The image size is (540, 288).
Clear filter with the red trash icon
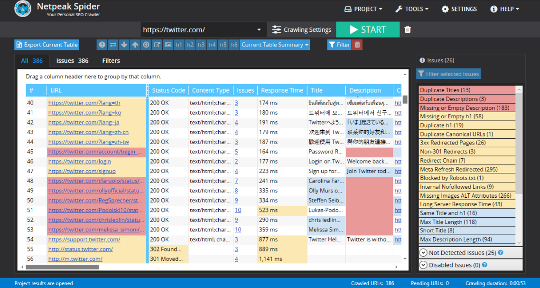[357, 45]
